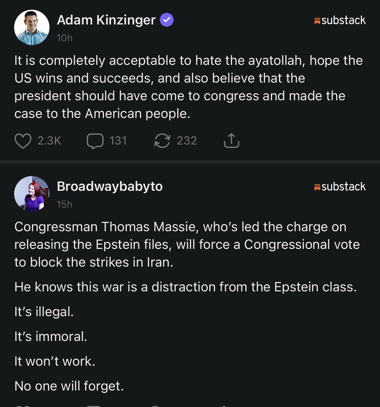Share Adam Kinzinger's note via share icon
This screenshot has width=380, height=407.
(x=232, y=141)
